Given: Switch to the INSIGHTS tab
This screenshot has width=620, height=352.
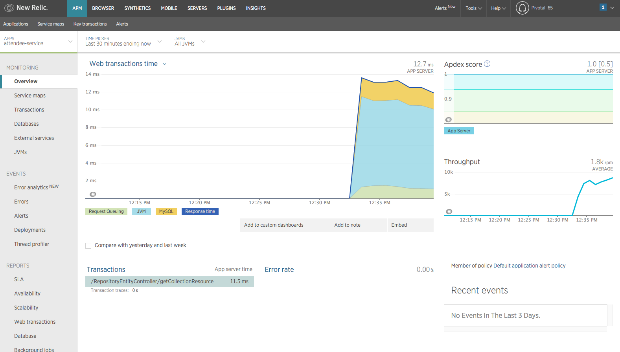Looking at the screenshot, I should (256, 8).
